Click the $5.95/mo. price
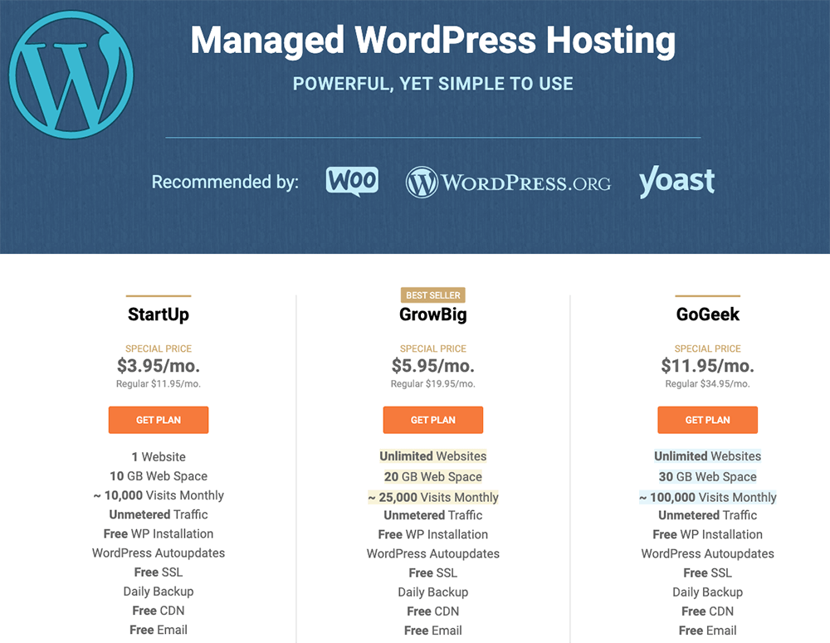Viewport: 830px width, 643px height. [x=433, y=366]
